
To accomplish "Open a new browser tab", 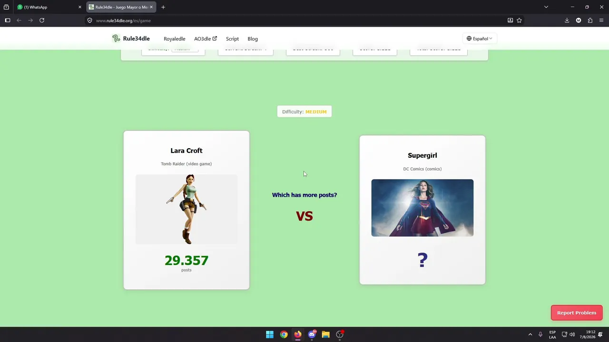I will [x=163, y=7].
